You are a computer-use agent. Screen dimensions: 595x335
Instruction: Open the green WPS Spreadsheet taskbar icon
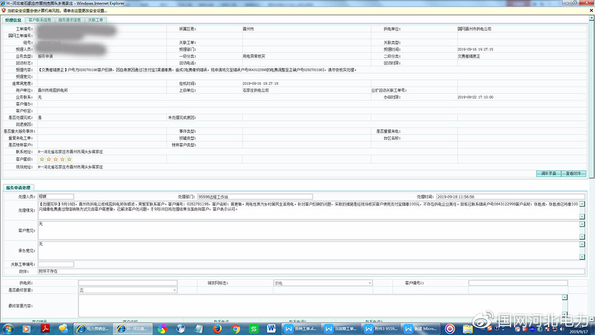point(253,328)
